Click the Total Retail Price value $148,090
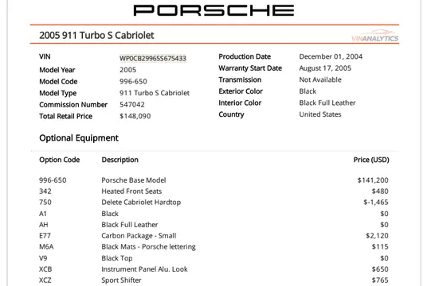The image size is (431, 286). click(x=135, y=116)
